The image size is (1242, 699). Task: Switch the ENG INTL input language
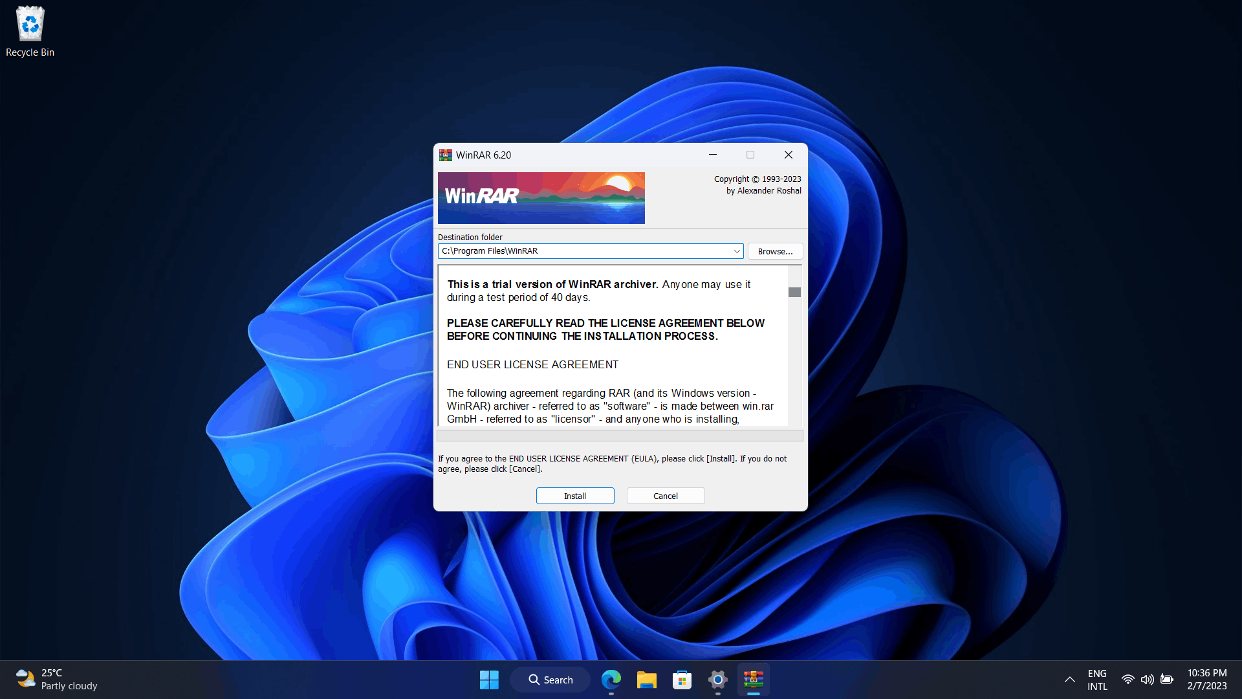coord(1097,680)
